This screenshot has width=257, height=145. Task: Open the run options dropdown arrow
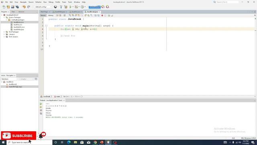pyautogui.click(x=73, y=7)
